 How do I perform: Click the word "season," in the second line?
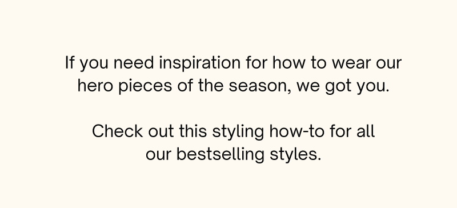coord(260,87)
